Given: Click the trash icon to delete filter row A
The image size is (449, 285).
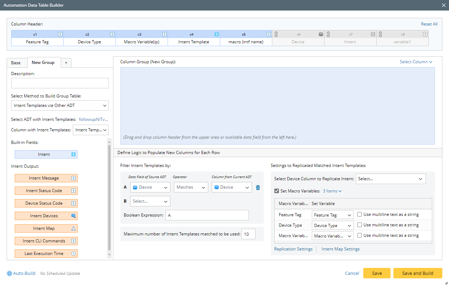Looking at the screenshot, I should pos(258,188).
